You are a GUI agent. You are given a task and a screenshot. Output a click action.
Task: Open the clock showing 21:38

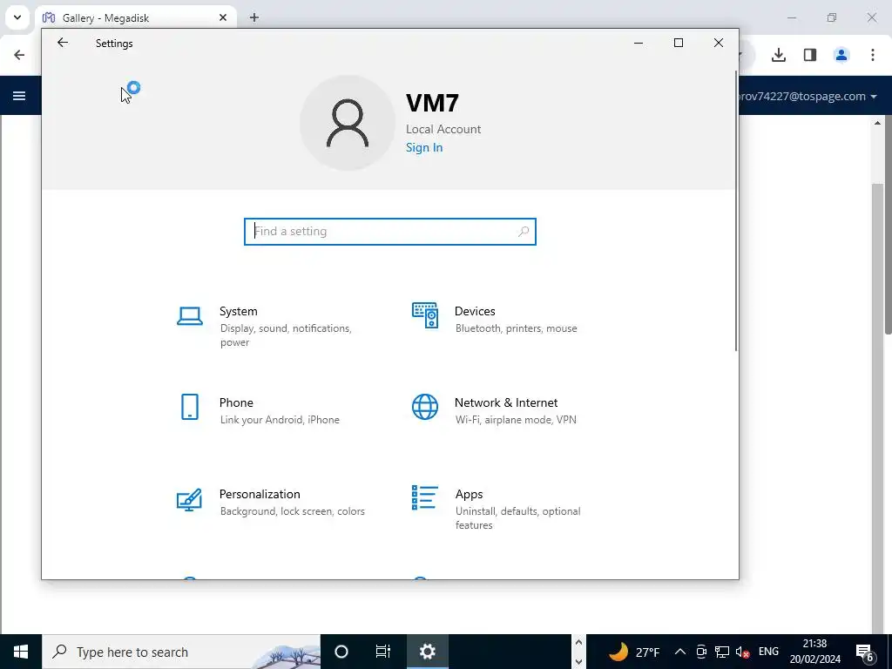(814, 652)
